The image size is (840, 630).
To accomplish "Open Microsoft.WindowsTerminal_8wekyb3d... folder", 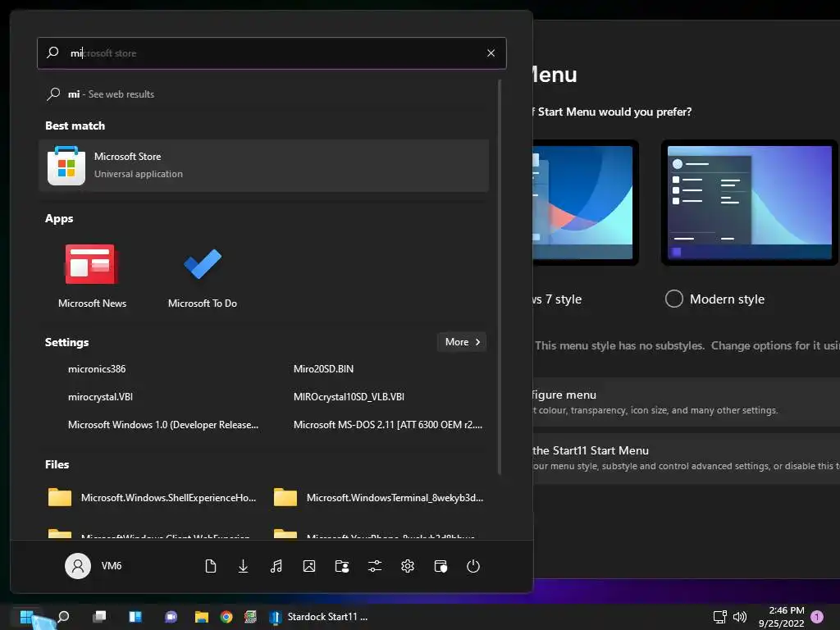I will (379, 498).
